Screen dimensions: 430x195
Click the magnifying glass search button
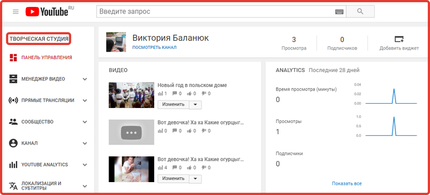tap(360, 11)
